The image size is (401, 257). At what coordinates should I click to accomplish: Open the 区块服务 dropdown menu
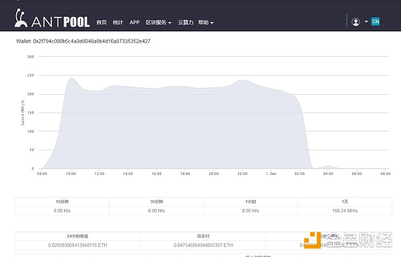158,23
